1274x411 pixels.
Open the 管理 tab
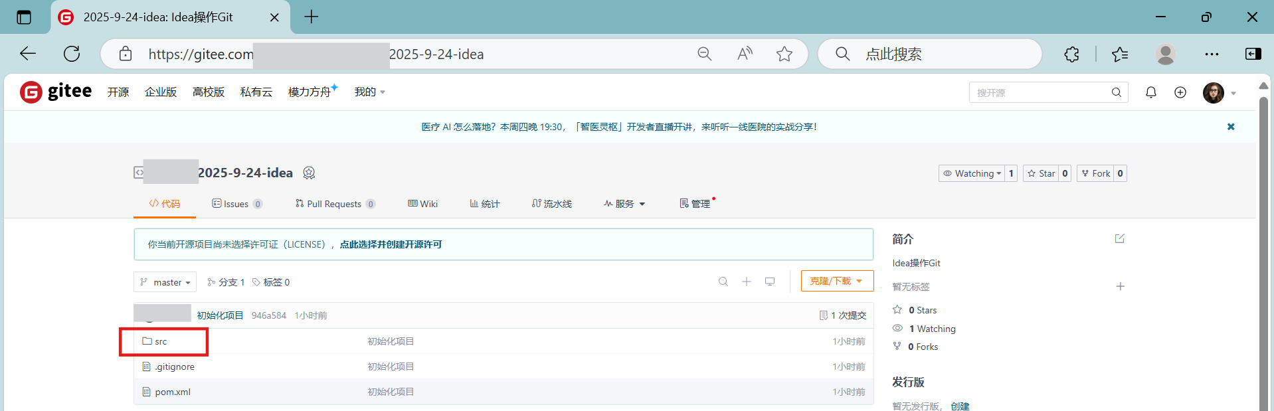(x=695, y=204)
